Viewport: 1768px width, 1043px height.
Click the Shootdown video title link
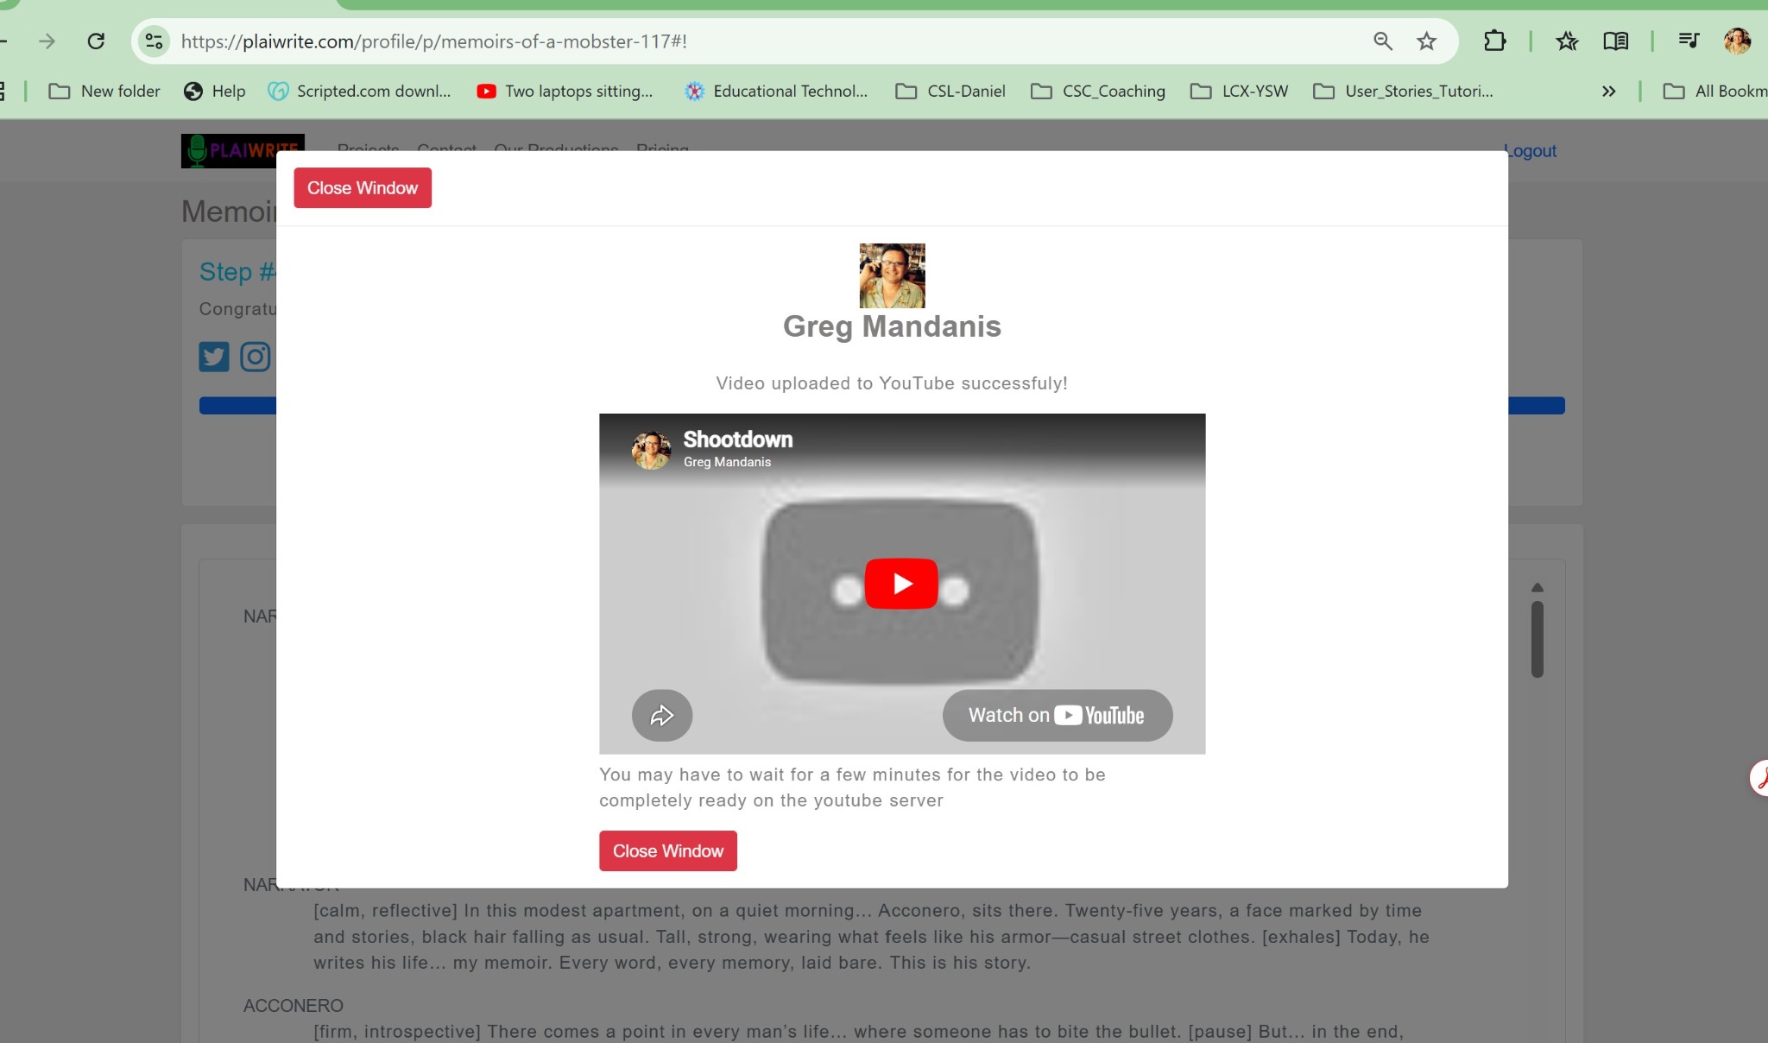(x=738, y=439)
